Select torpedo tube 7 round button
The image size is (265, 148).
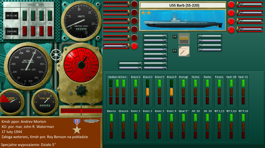(231, 4)
